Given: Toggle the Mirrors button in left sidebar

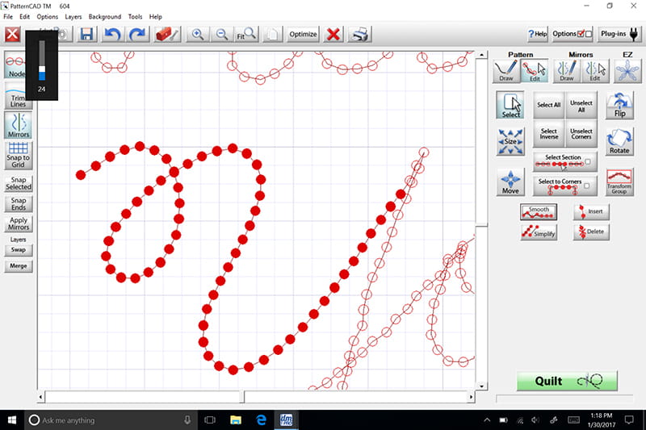Looking at the screenshot, I should tap(19, 123).
